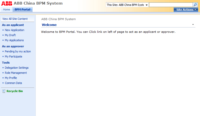Click into the search text box
This screenshot has height=116, width=200.
point(171,5)
